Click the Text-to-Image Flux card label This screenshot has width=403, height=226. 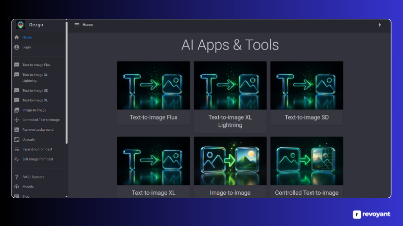click(x=154, y=117)
